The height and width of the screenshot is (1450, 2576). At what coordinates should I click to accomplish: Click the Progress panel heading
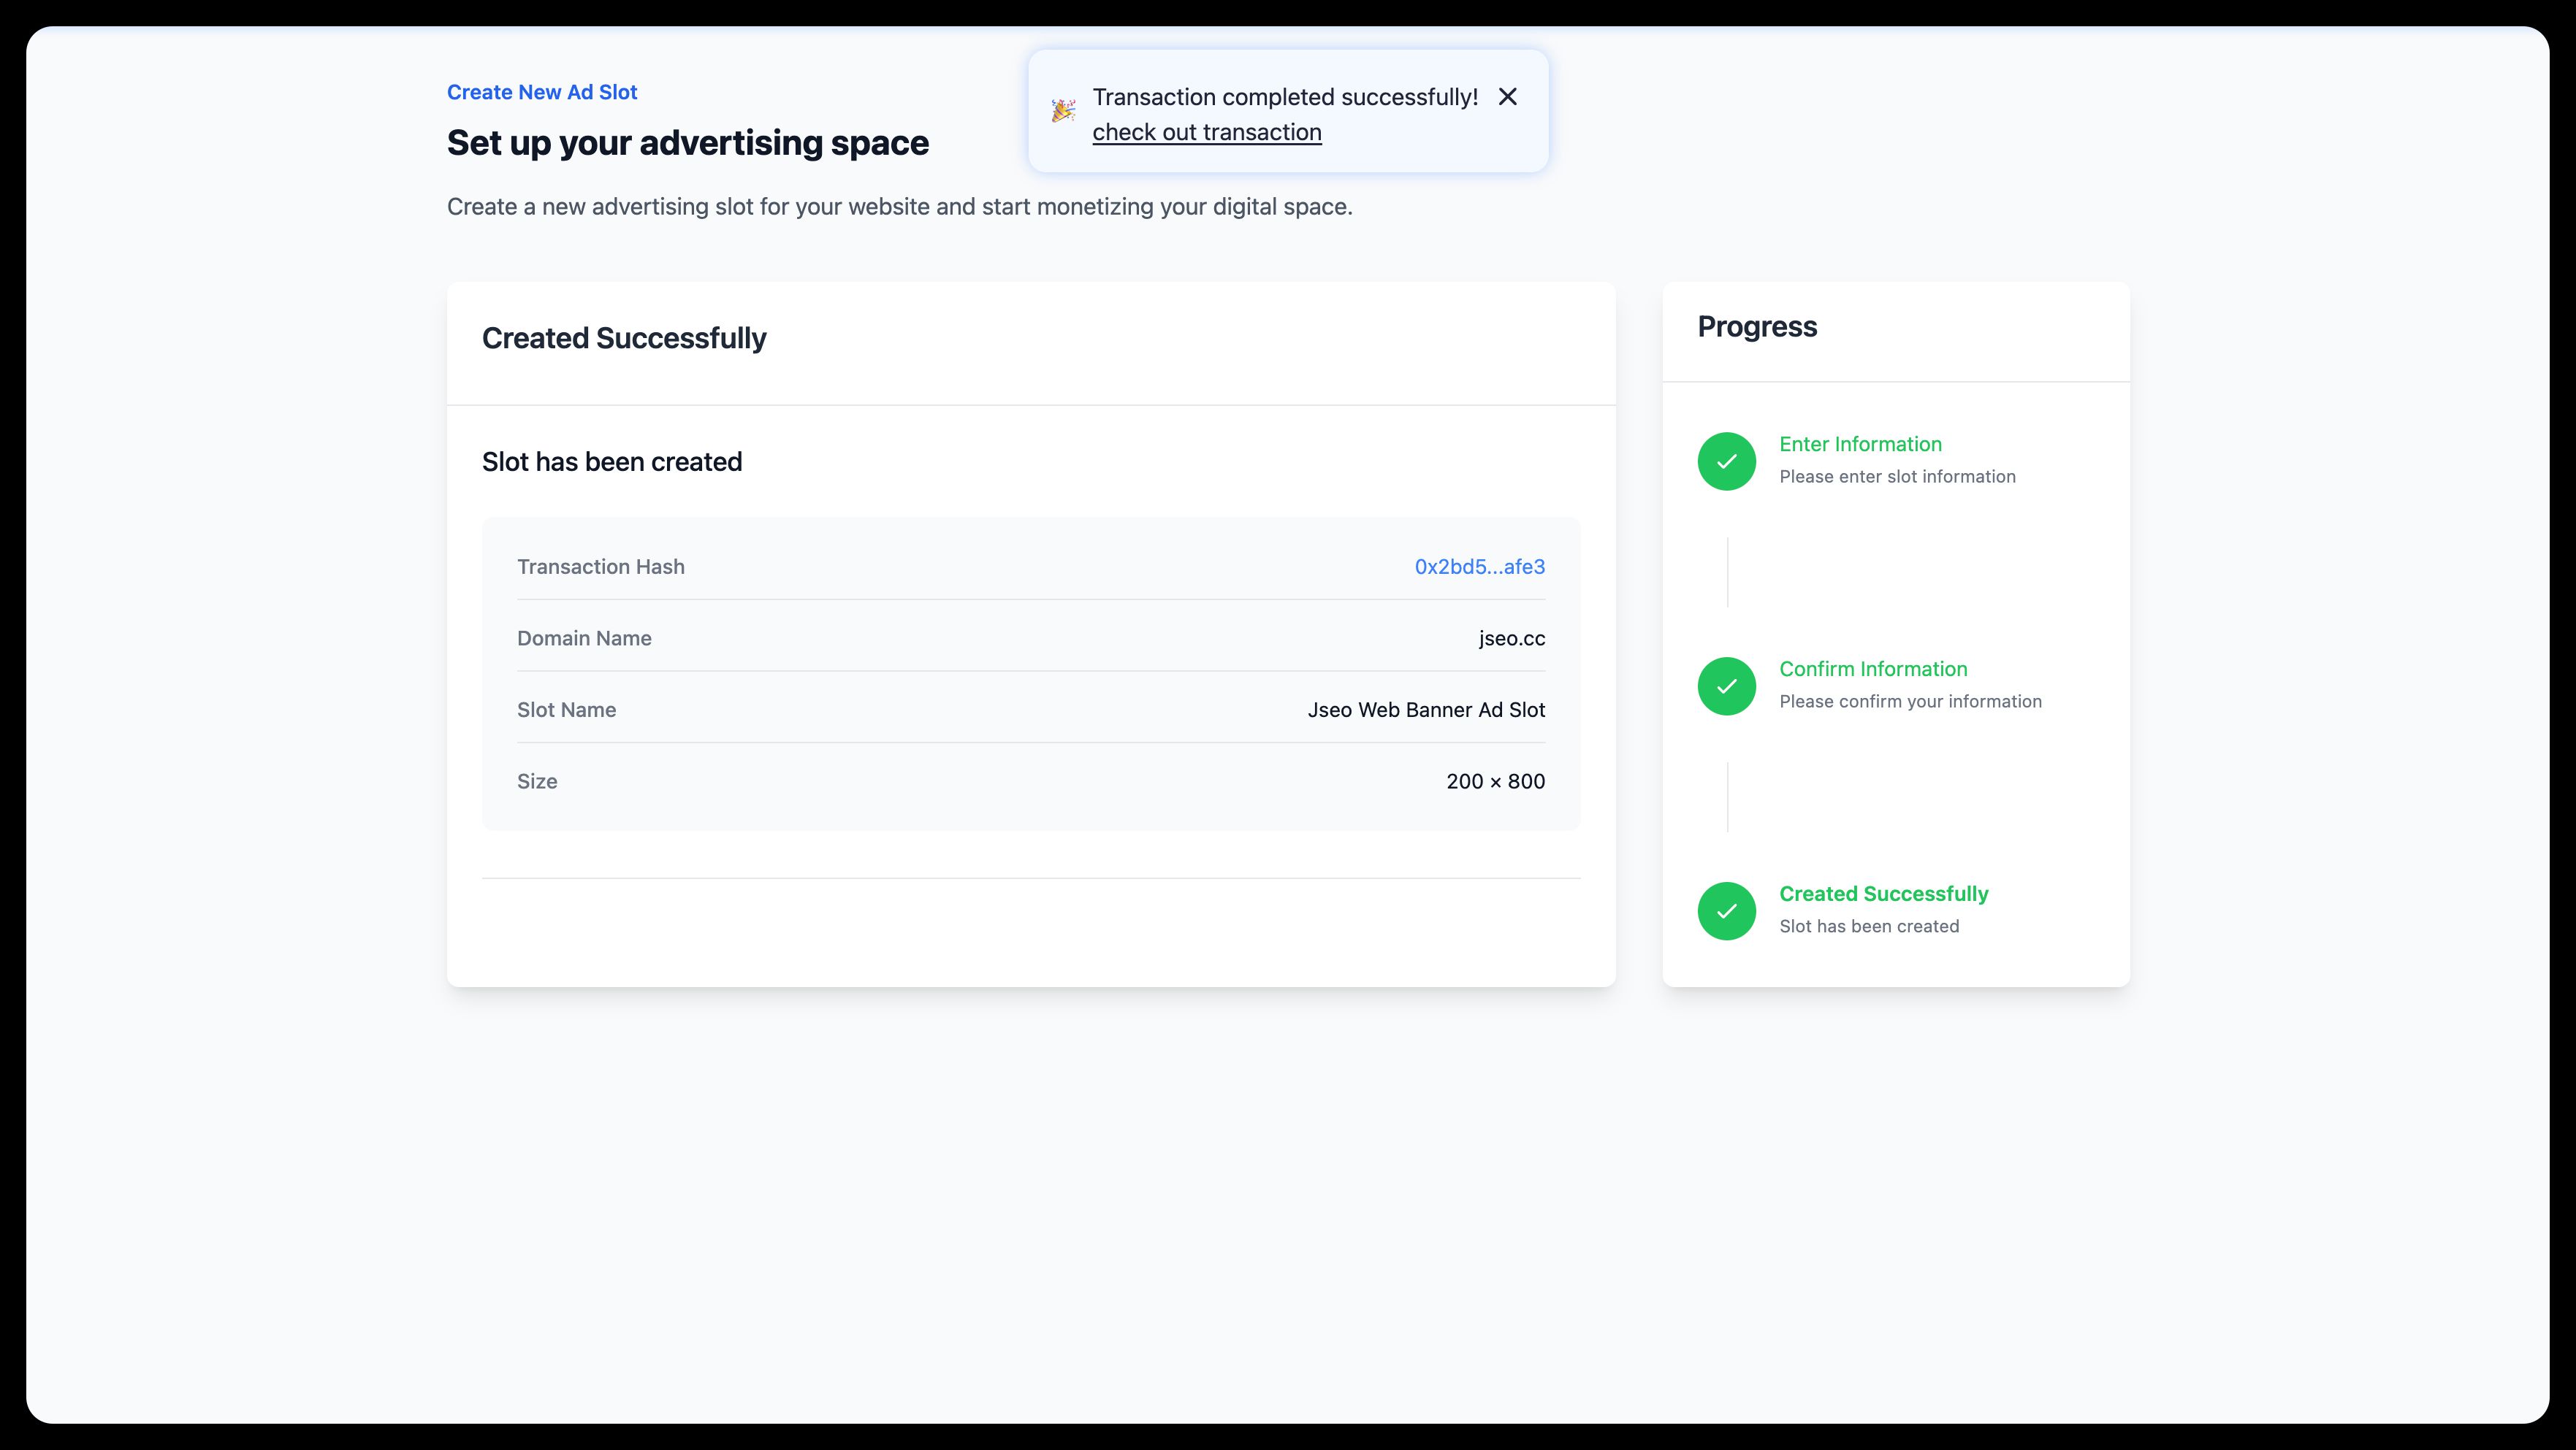(x=1757, y=327)
